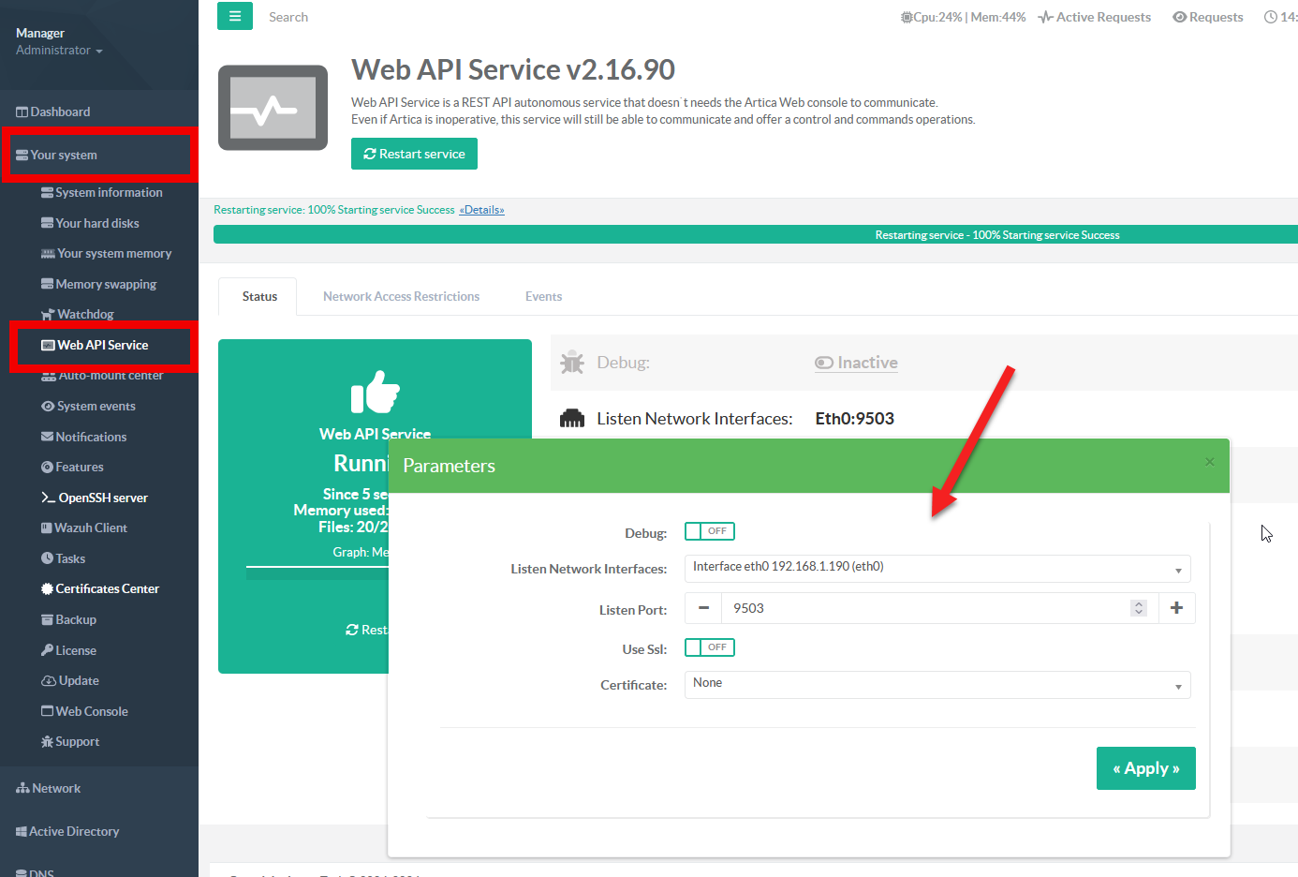Open the Events tab

(x=543, y=296)
